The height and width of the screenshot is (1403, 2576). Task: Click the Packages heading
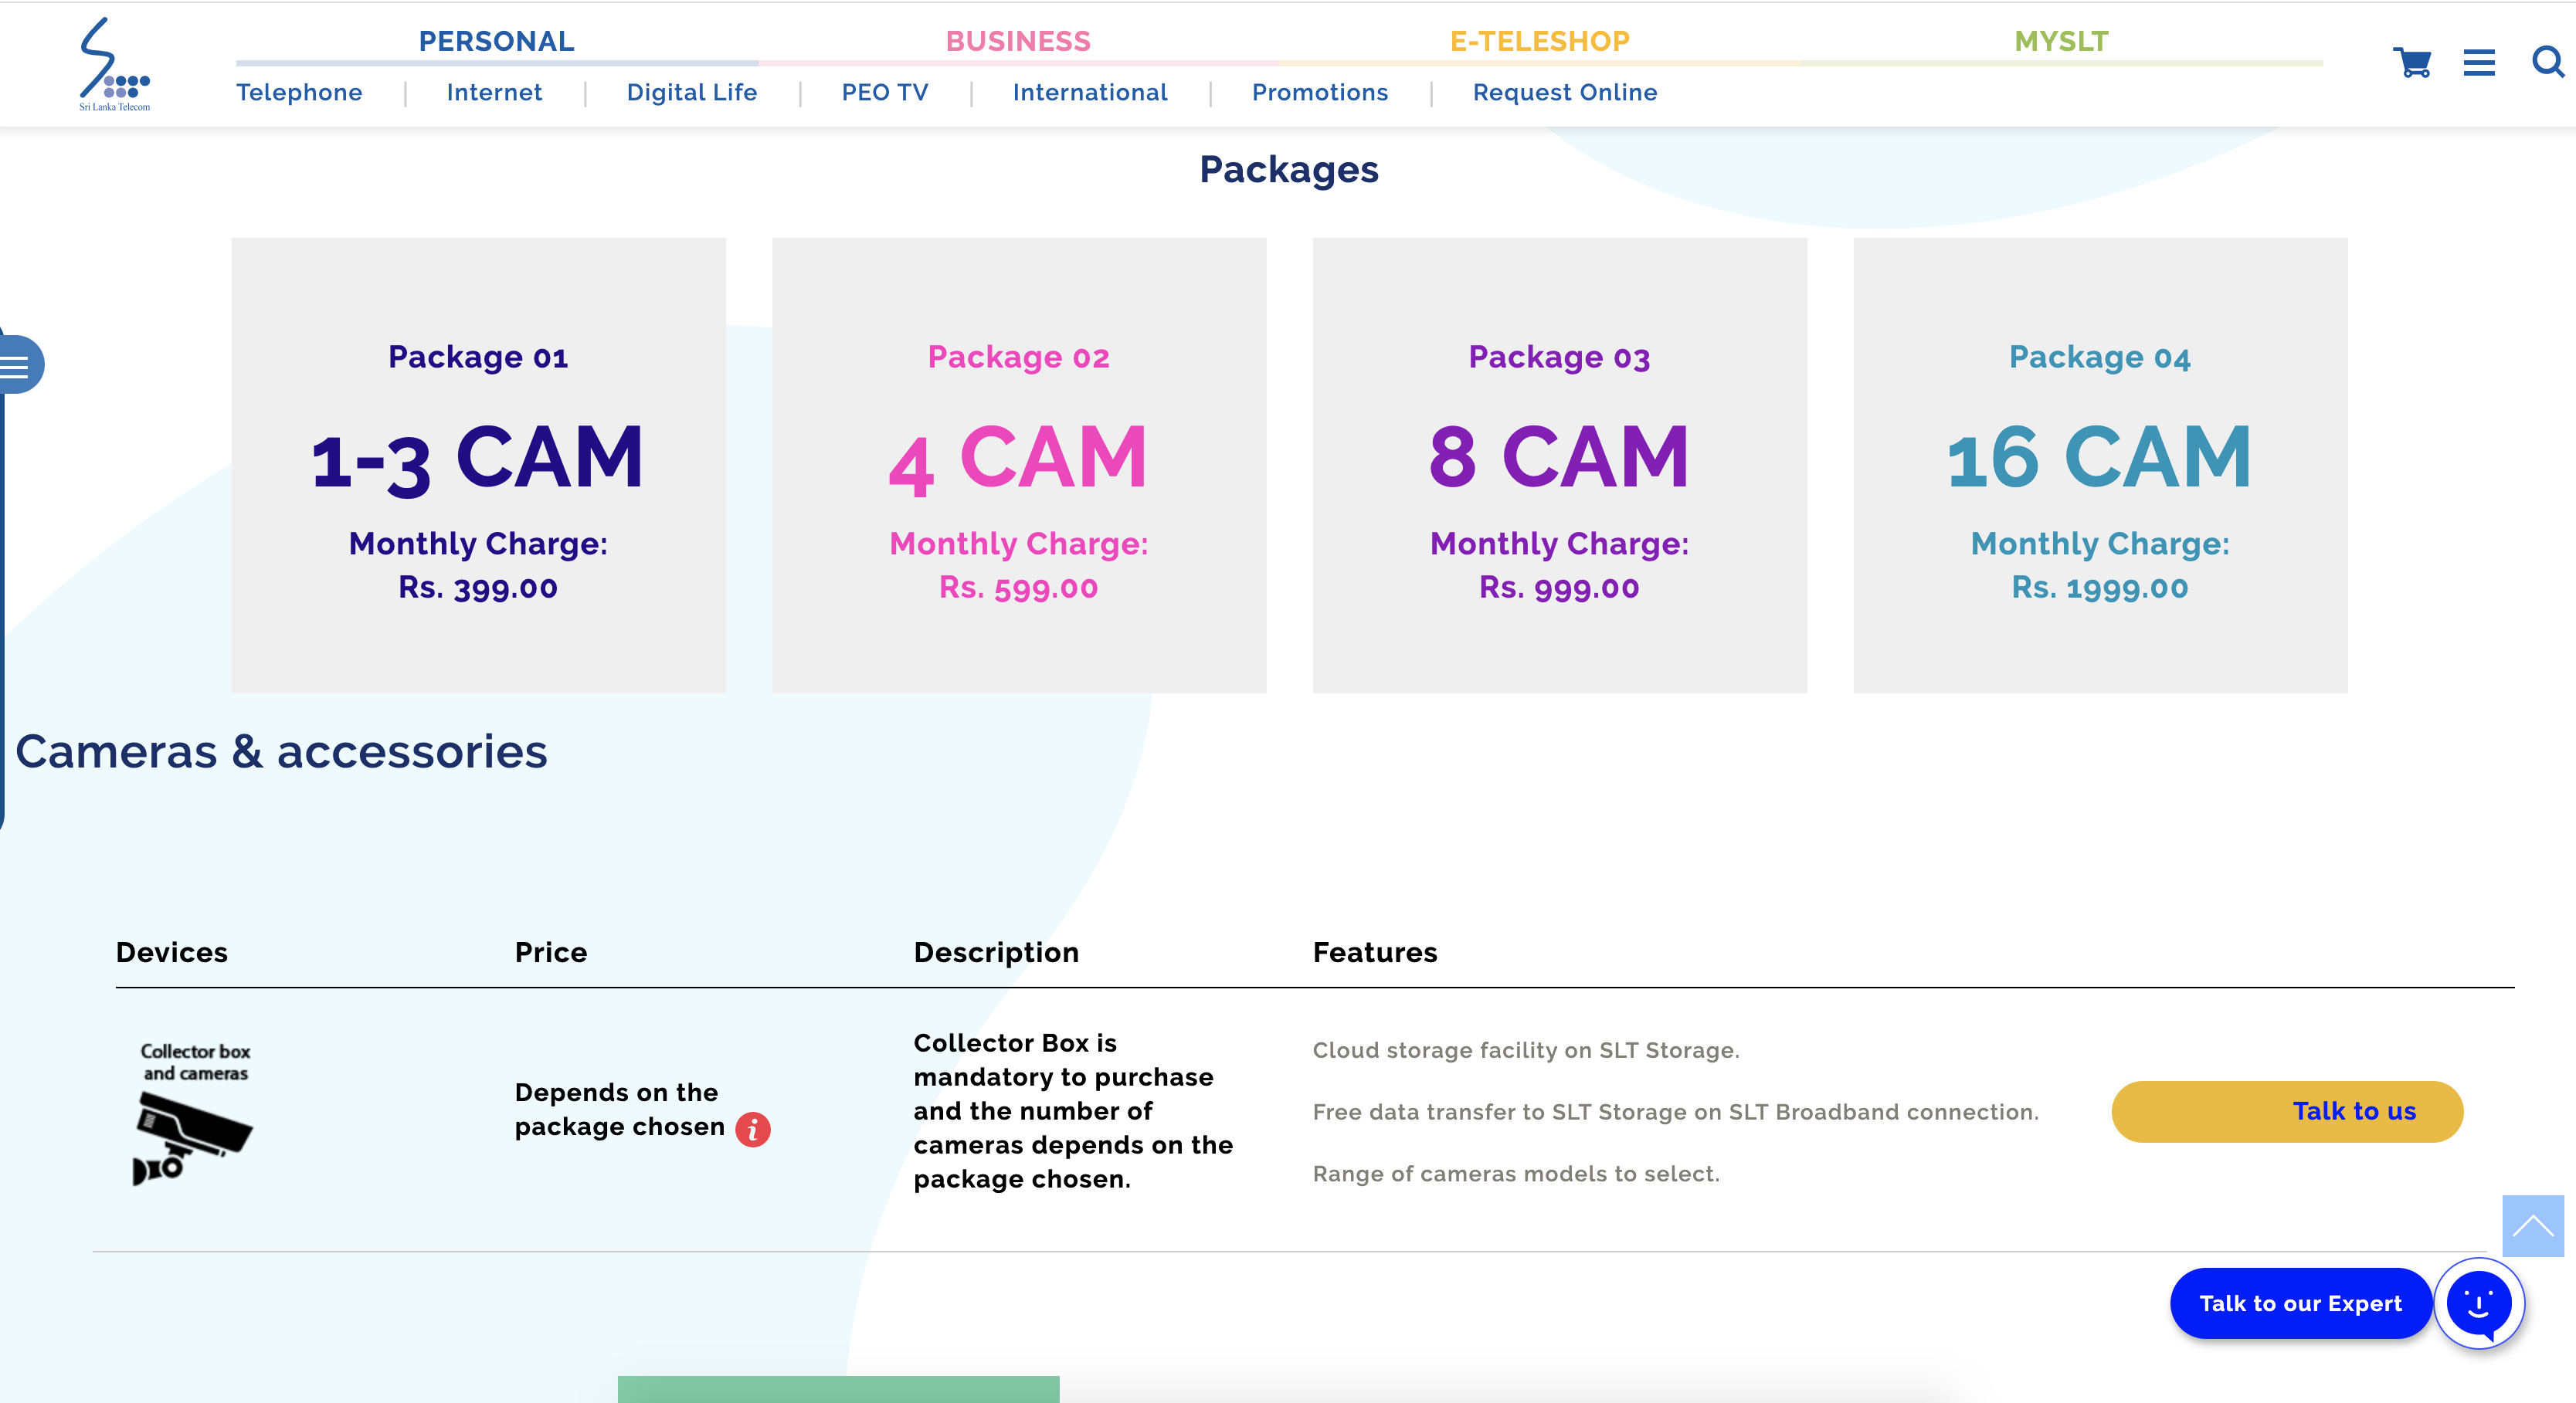[x=1289, y=170]
